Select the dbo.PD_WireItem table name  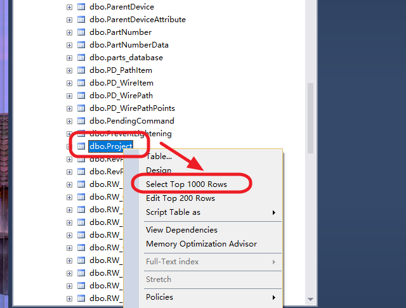[121, 83]
